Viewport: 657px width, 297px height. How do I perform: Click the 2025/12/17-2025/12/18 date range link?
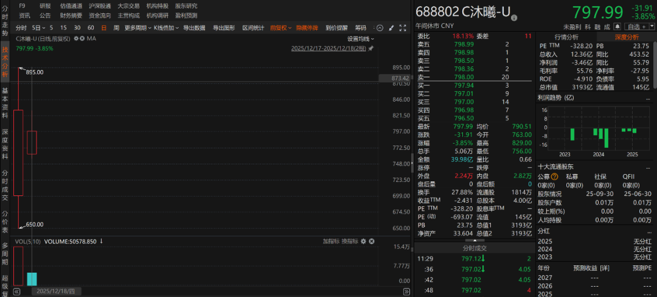point(328,49)
